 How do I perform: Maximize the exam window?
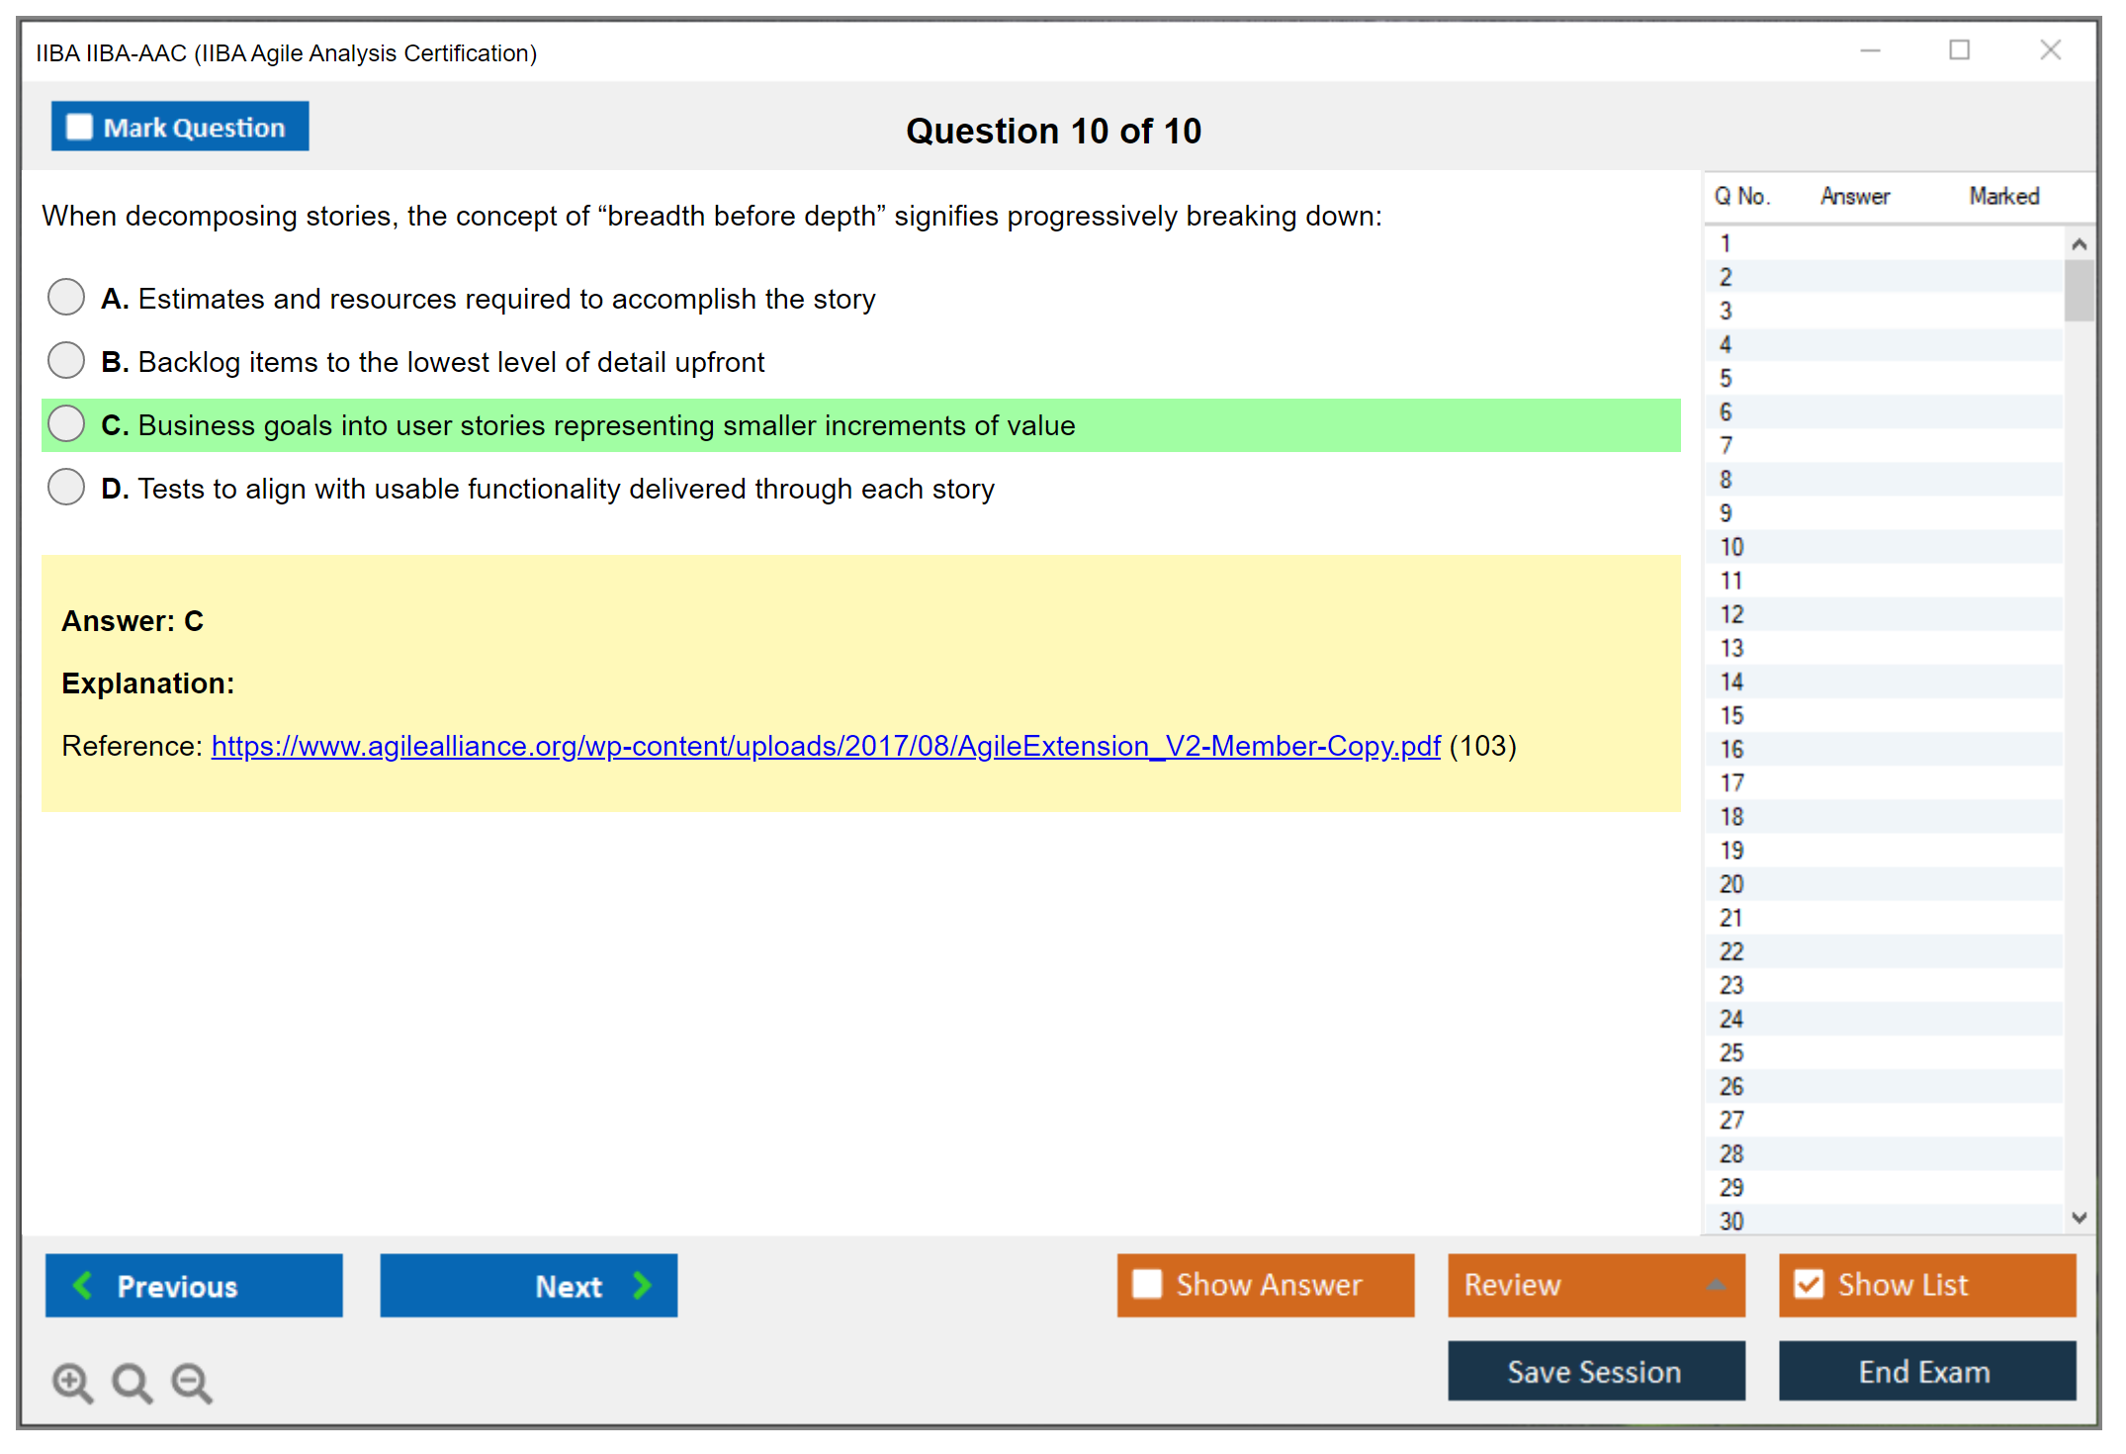[1959, 50]
